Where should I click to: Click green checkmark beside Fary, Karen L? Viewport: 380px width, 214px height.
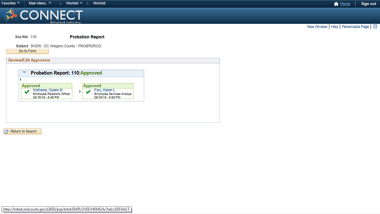pos(88,92)
